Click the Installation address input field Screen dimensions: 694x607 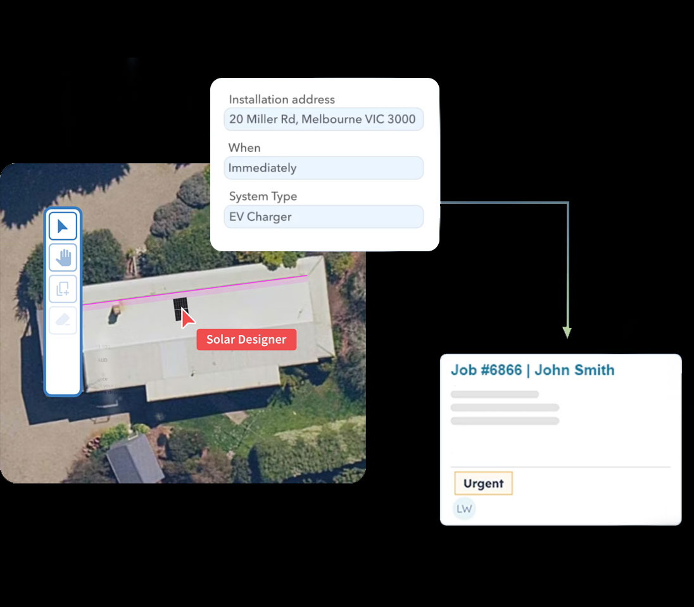tap(324, 119)
